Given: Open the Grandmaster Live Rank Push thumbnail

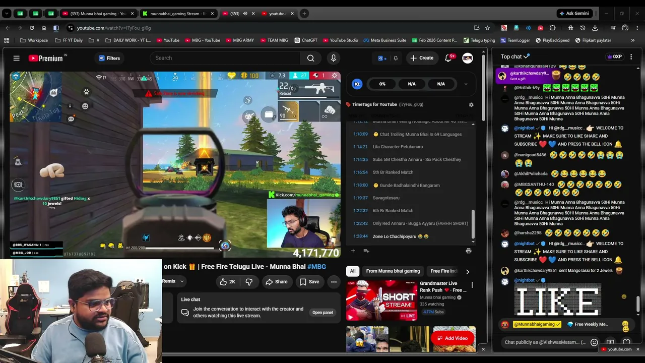Looking at the screenshot, I should pyautogui.click(x=381, y=300).
